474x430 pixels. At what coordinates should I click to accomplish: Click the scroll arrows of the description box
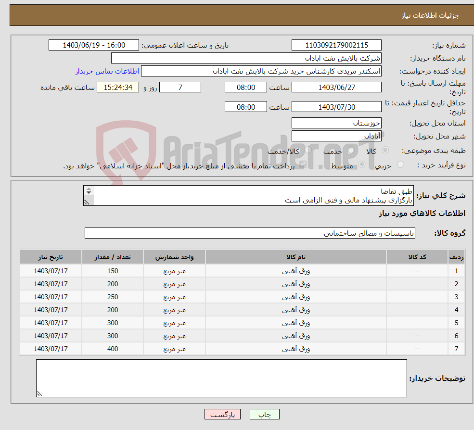[89, 190]
